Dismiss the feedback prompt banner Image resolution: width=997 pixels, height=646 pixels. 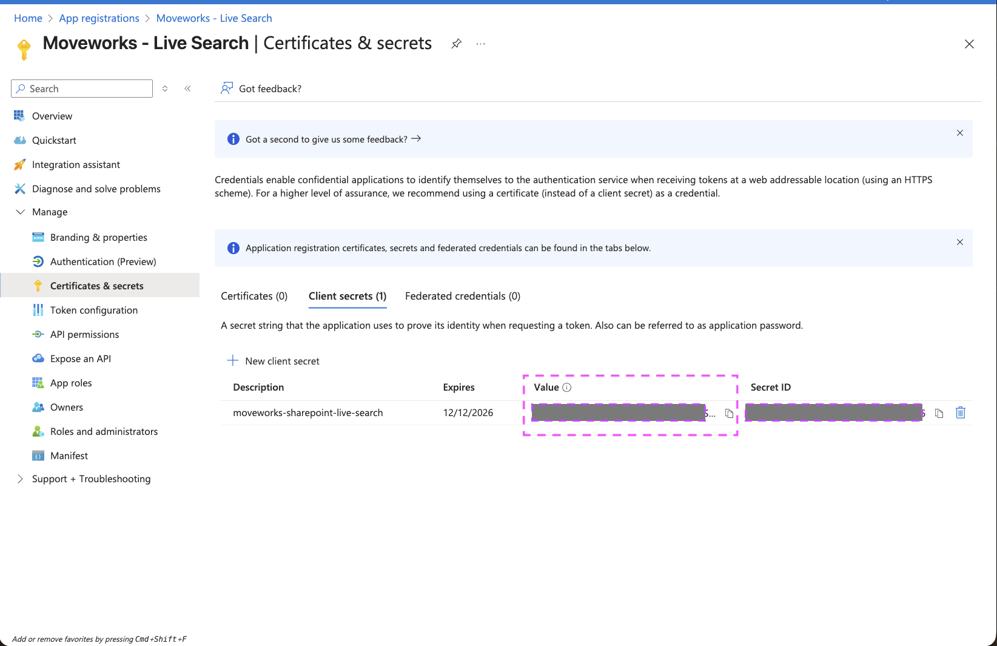pyautogui.click(x=960, y=133)
